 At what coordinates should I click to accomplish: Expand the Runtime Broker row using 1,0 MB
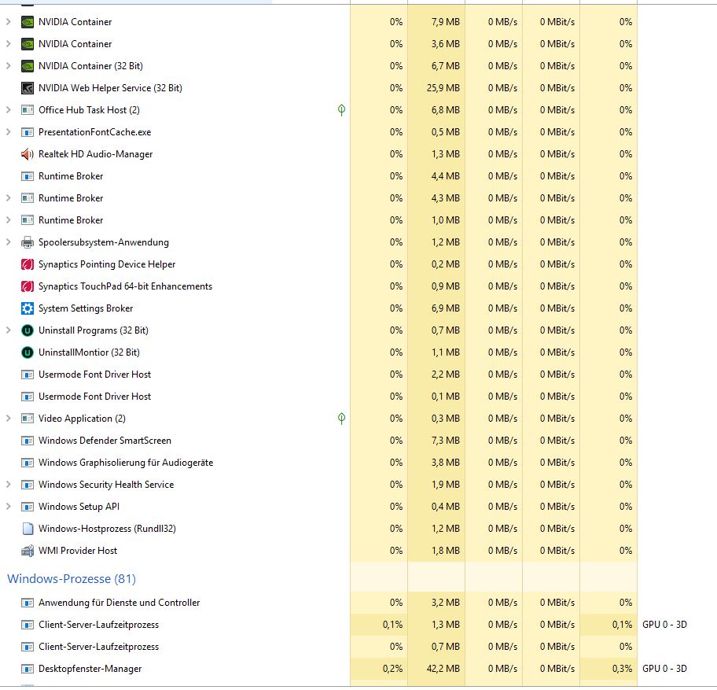[8, 220]
